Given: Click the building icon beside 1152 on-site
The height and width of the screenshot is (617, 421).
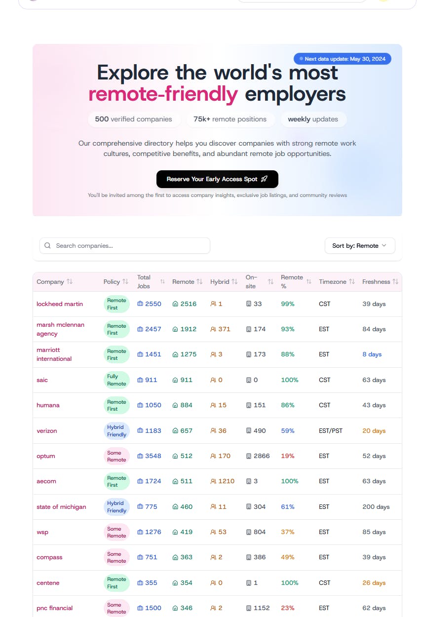Looking at the screenshot, I should pos(249,608).
